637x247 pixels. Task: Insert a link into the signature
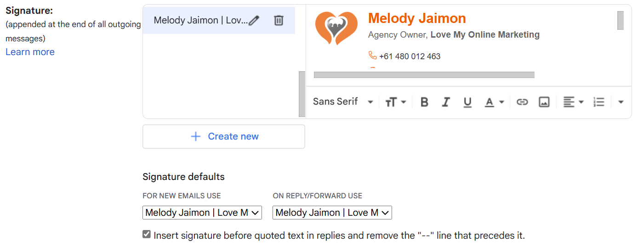[522, 102]
